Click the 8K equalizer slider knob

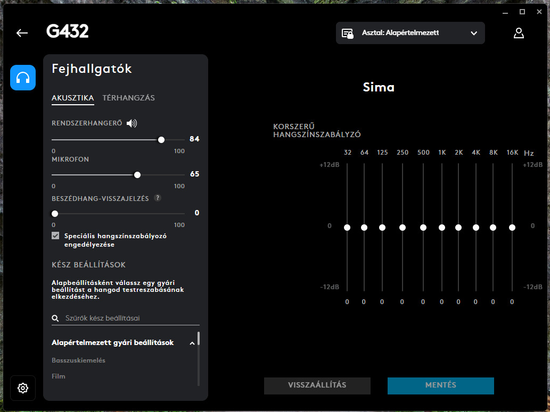pos(493,228)
